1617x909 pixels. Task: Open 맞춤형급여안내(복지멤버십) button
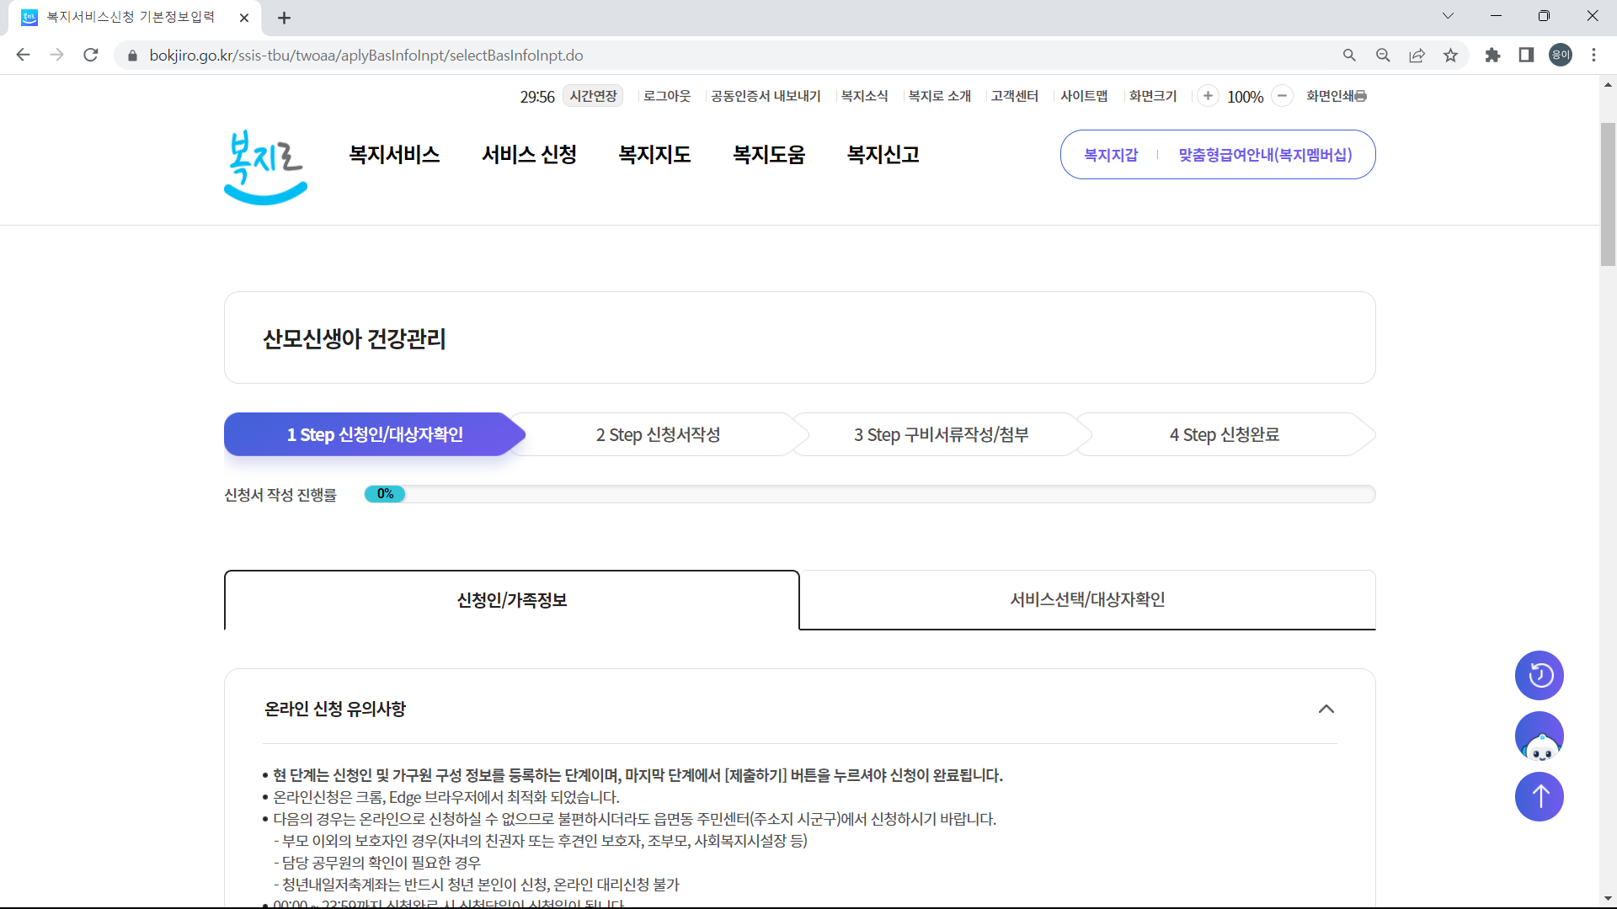(1265, 155)
